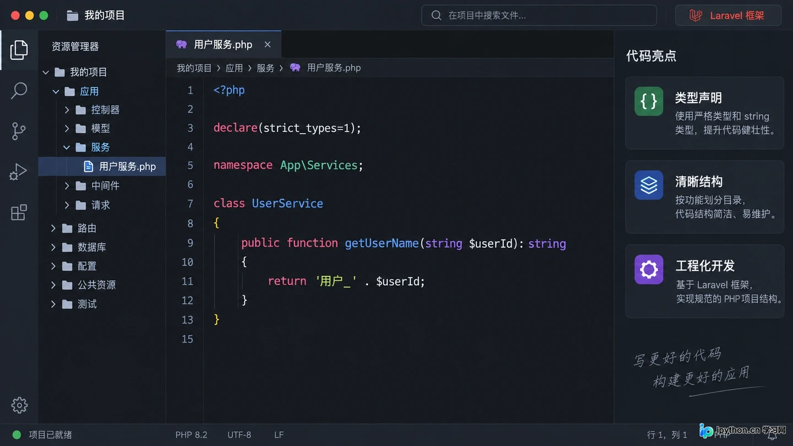
Task: Open the Search magnifier in the activity bar
Action: pos(19,91)
